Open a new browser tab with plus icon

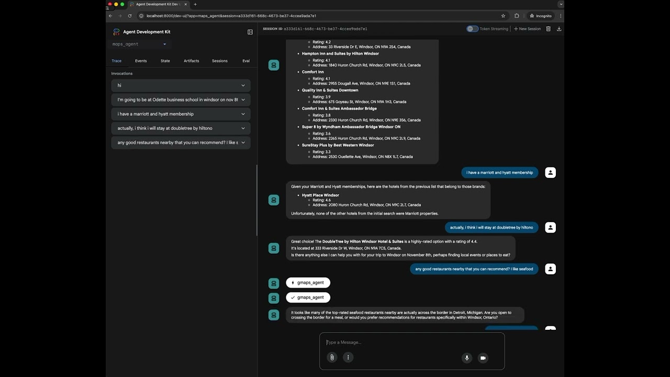pyautogui.click(x=195, y=4)
